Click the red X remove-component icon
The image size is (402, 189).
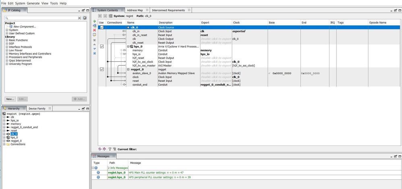(94, 30)
